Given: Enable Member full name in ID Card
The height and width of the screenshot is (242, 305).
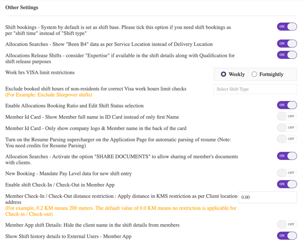Looking at the screenshot, I should click(287, 117).
